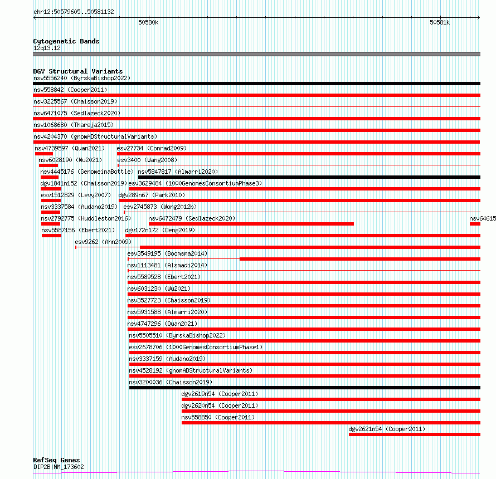This screenshot has height=479, width=496.
Task: Click the DGV Structural Variants track title
Action: 78,71
